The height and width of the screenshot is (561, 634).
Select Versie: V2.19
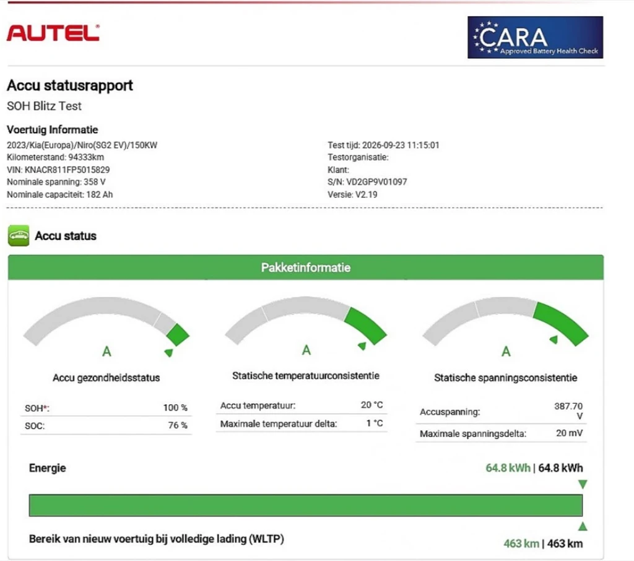tap(352, 194)
